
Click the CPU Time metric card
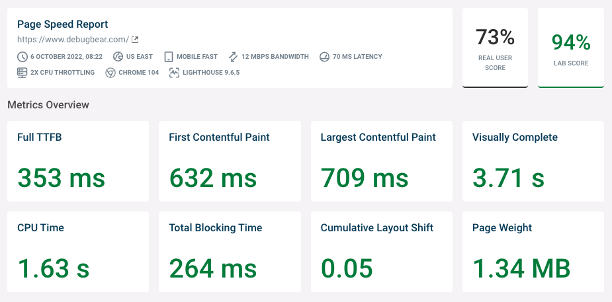click(78, 252)
